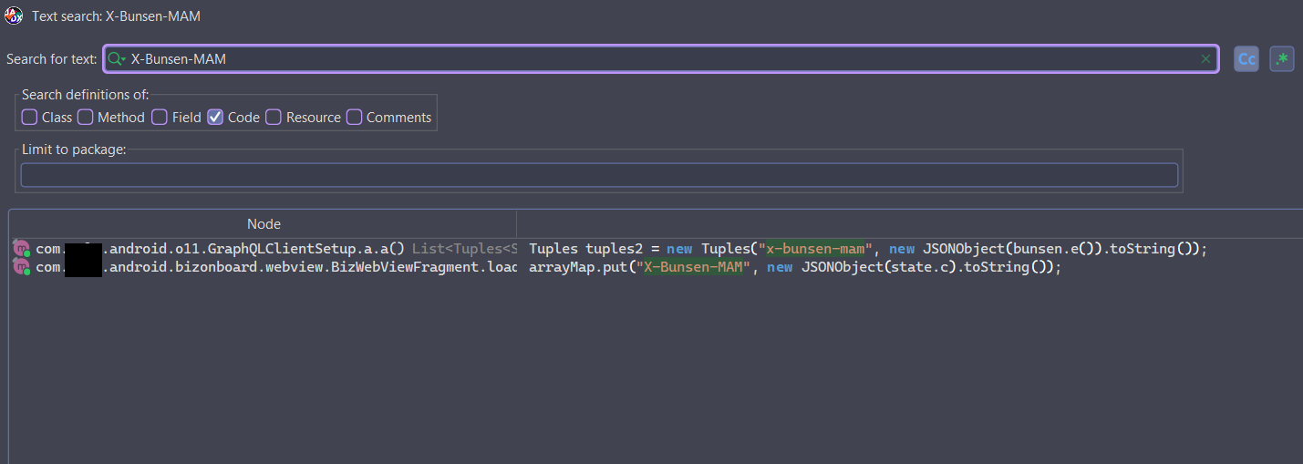Enable the Field search checkbox
This screenshot has height=464, width=1303.
click(x=160, y=117)
